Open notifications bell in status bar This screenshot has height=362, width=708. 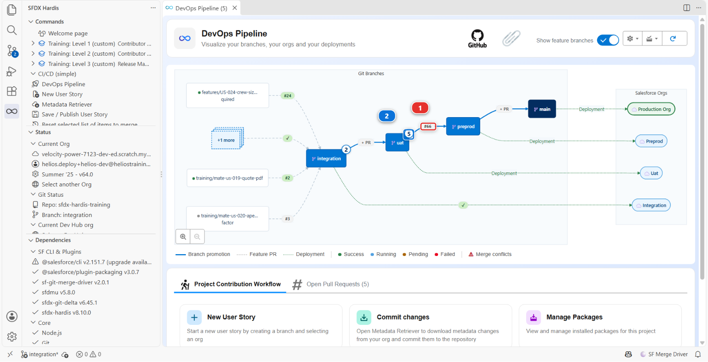coord(698,354)
